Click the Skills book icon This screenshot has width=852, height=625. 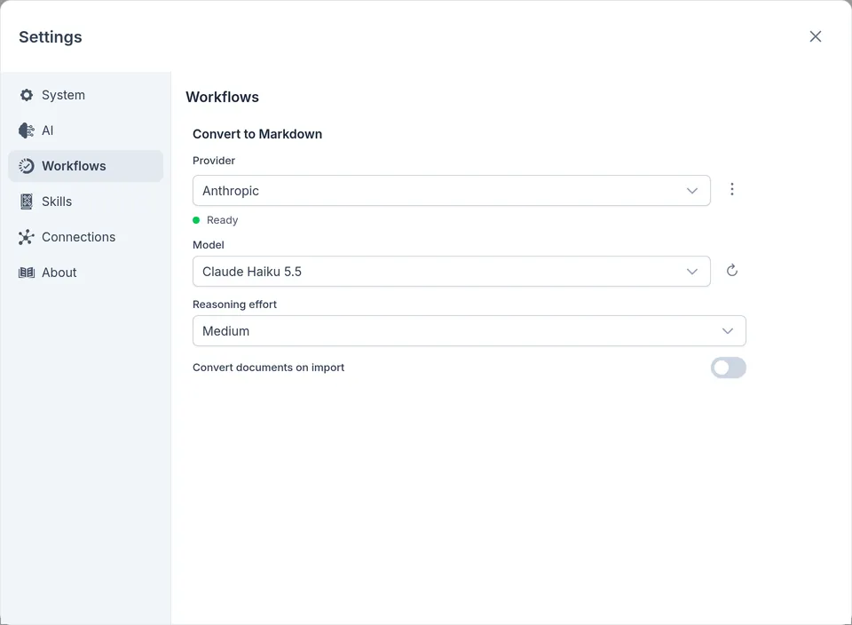26,202
